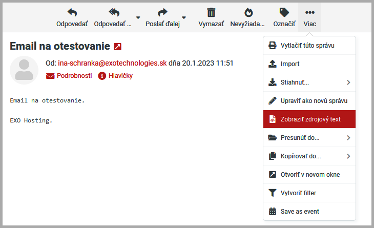Click the sender avatar placeholder
Screen dimensions: 374x228
[24, 70]
